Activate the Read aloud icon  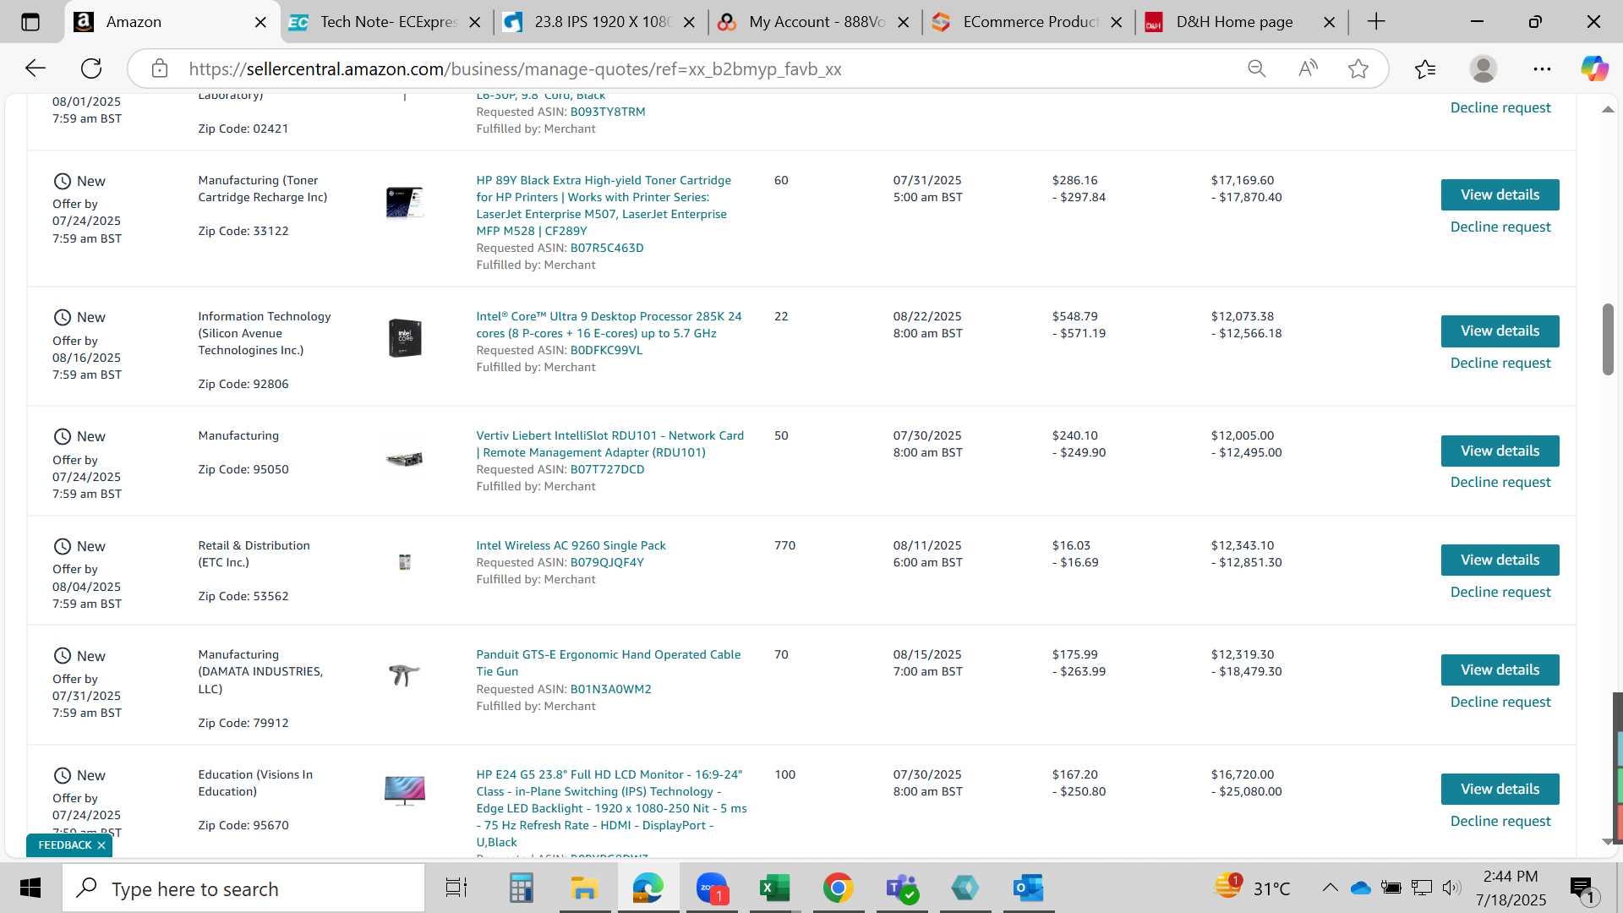tap(1308, 68)
